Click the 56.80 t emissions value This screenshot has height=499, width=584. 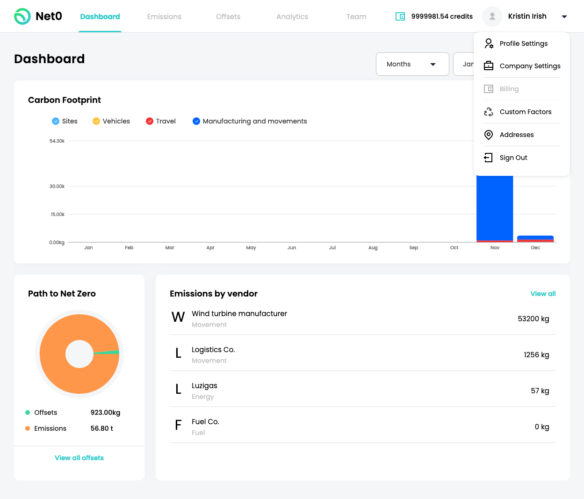(x=102, y=428)
